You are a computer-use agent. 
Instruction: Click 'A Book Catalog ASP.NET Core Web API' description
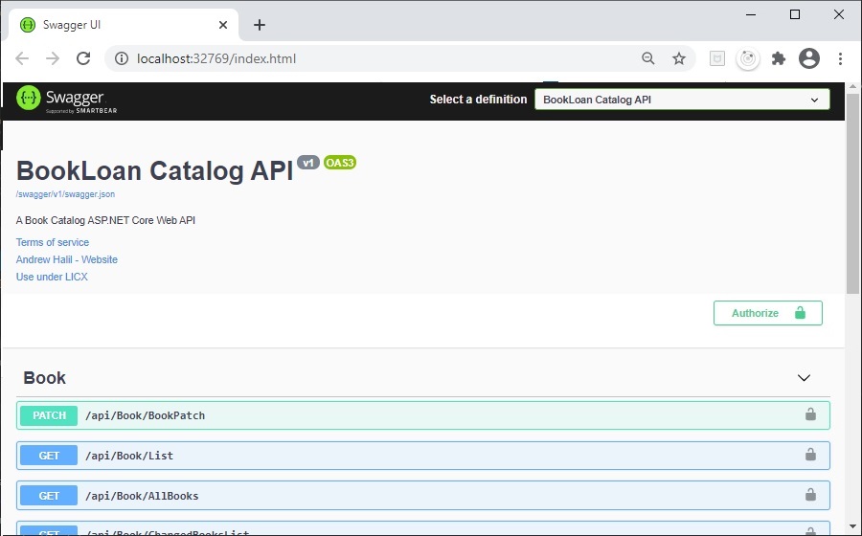point(105,220)
